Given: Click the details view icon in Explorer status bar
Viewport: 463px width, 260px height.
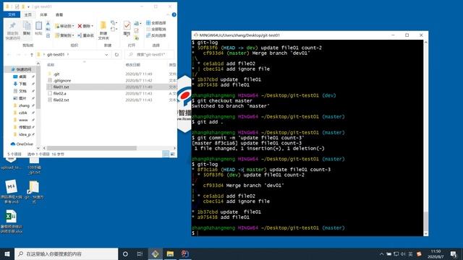Looking at the screenshot, I should [166, 154].
